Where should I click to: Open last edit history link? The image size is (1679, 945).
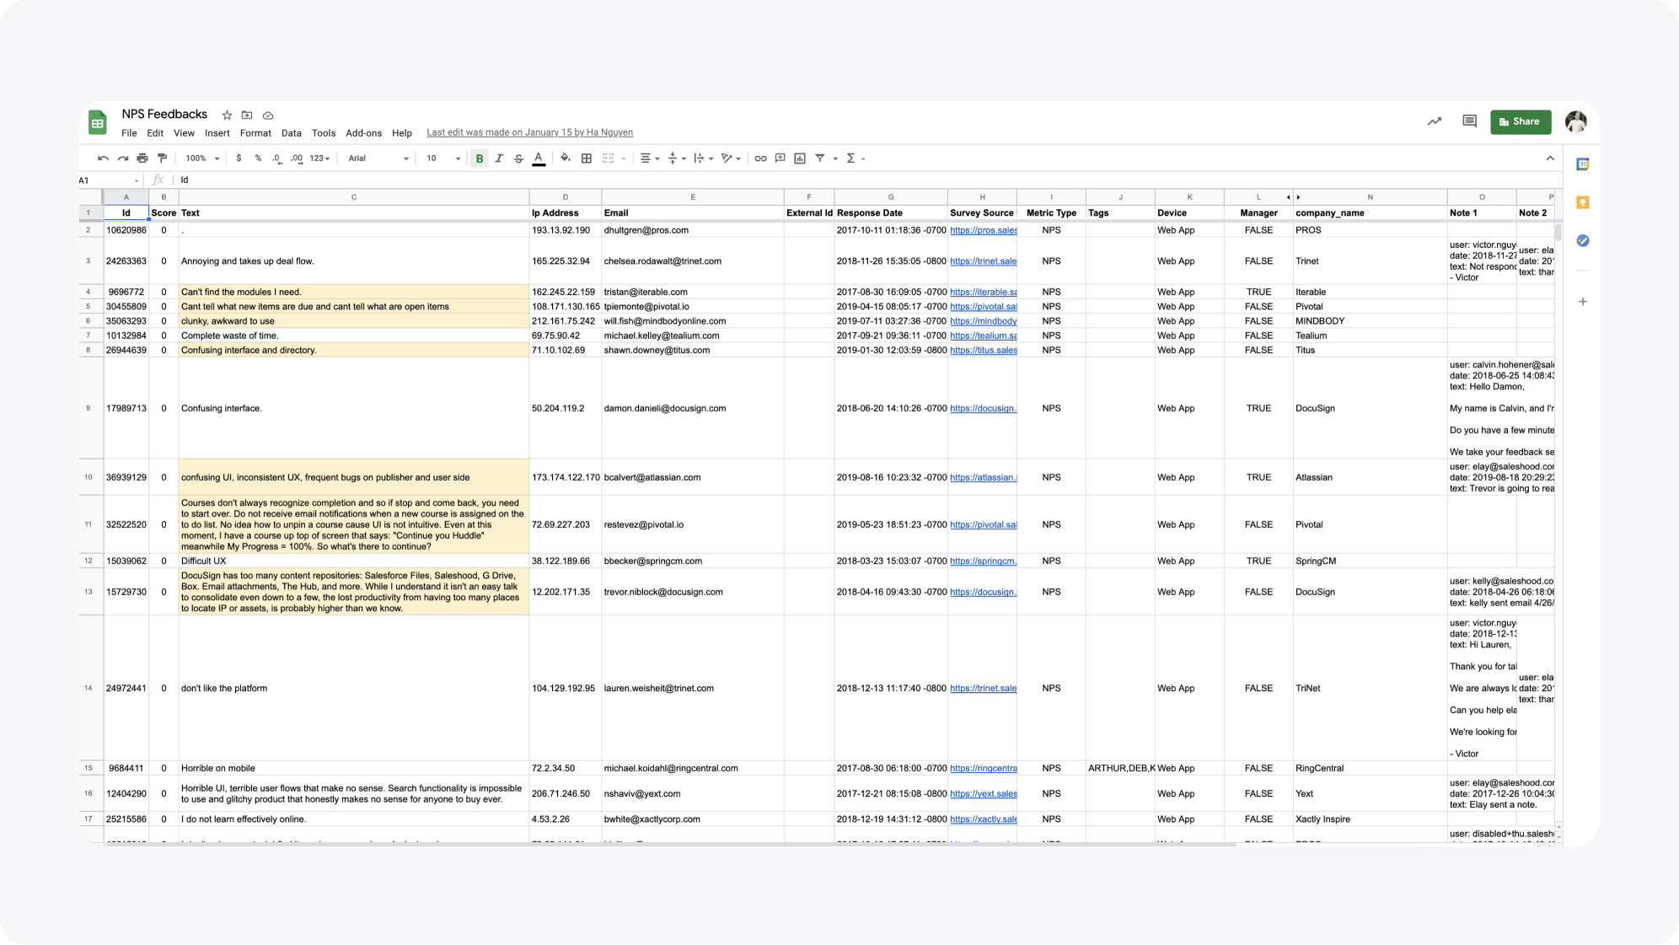(529, 133)
